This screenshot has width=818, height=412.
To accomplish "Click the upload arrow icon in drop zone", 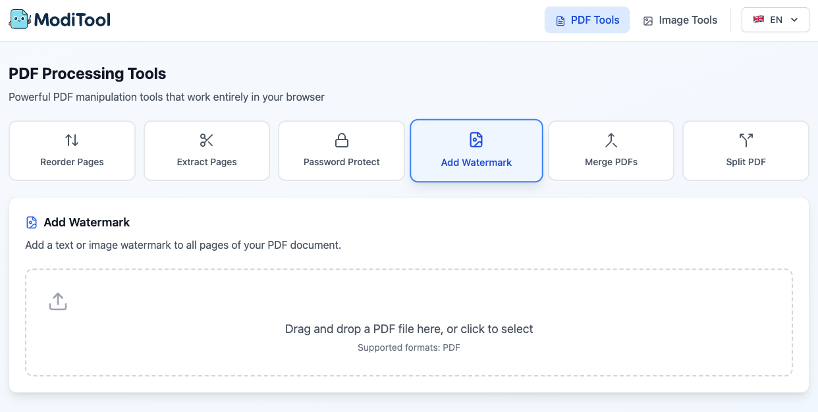I will click(58, 301).
